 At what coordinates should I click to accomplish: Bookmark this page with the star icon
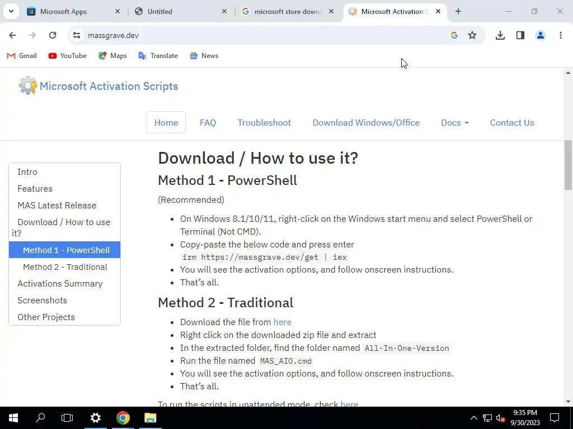(x=472, y=35)
